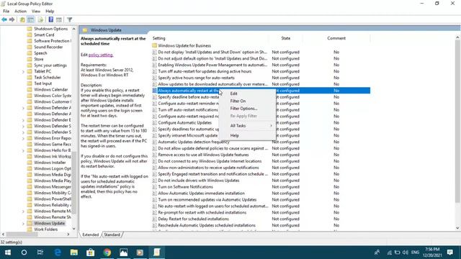Viewport: 461px width, 259px height.
Task: Open the All Tasks submenu arrow
Action: pos(271,126)
